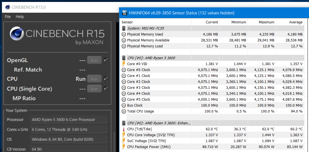The width and height of the screenshot is (309, 152).
Task: Click the Cinebench R15 sphere logo
Action: point(17,34)
